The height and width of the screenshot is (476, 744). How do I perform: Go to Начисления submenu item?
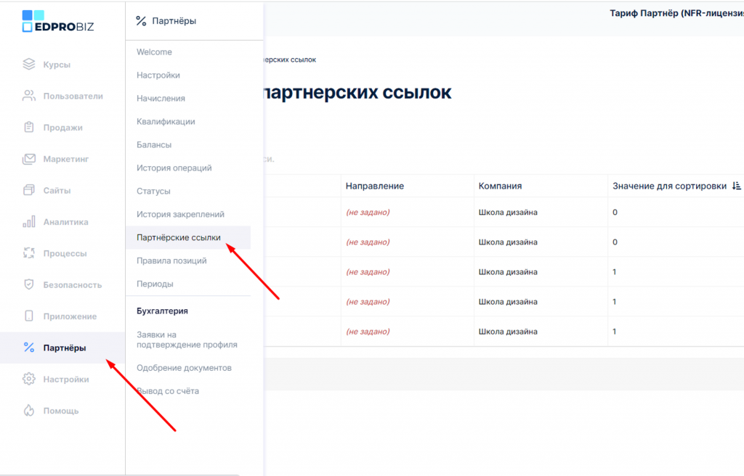click(x=161, y=99)
